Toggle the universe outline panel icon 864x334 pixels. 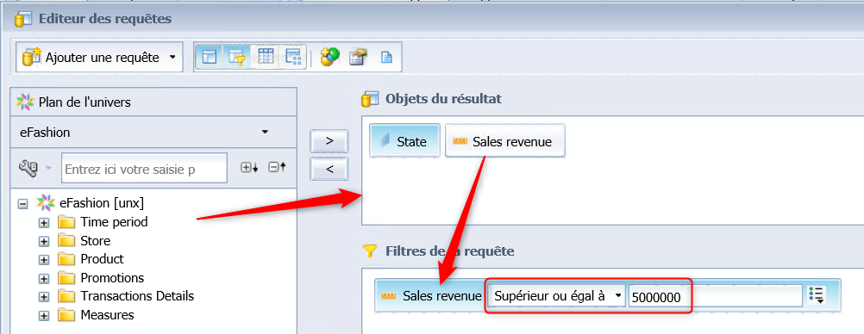pyautogui.click(x=210, y=57)
